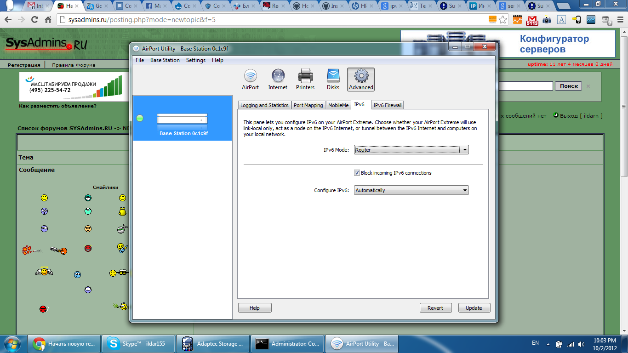This screenshot has width=628, height=353.
Task: Open the AirPort settings icon
Action: [251, 80]
